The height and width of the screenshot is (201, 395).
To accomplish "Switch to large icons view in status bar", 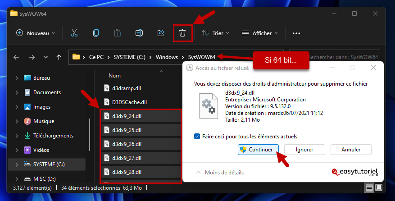I will click(x=379, y=187).
